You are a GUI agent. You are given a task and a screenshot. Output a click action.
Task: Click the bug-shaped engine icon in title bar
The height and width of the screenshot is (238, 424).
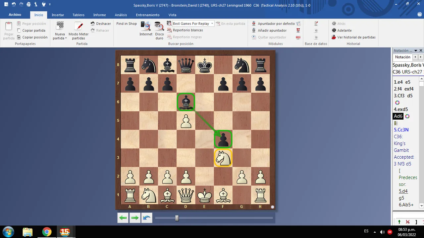coord(28,4)
